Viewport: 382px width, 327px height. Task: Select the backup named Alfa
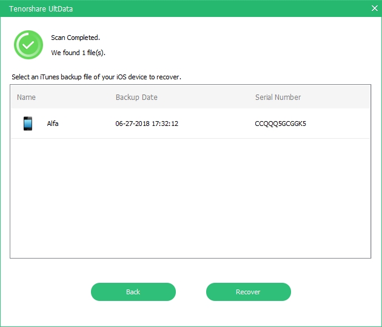tap(190, 124)
